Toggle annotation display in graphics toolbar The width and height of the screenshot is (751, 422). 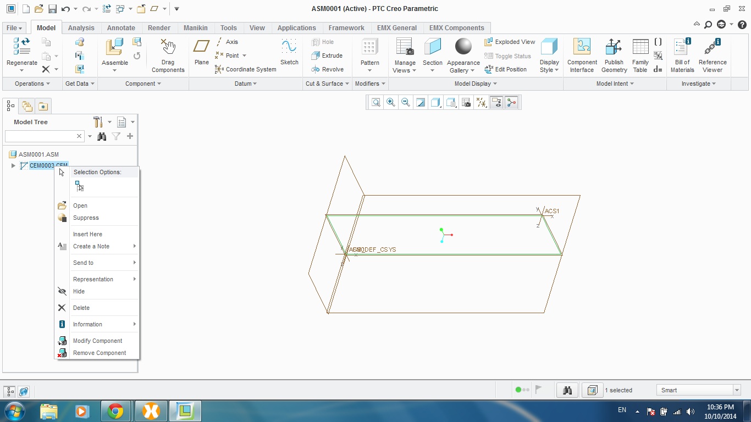[496, 102]
